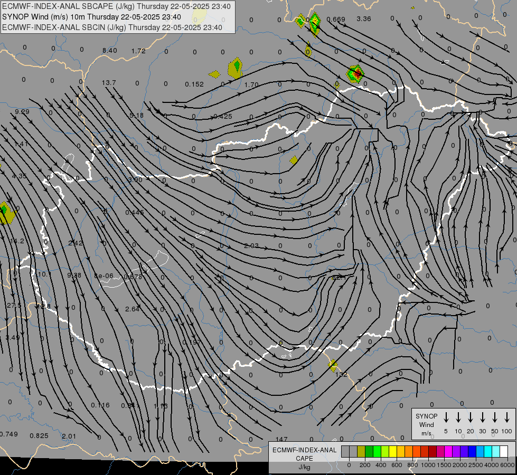Click the SYNOP Wind m/s legend label

pos(426,424)
